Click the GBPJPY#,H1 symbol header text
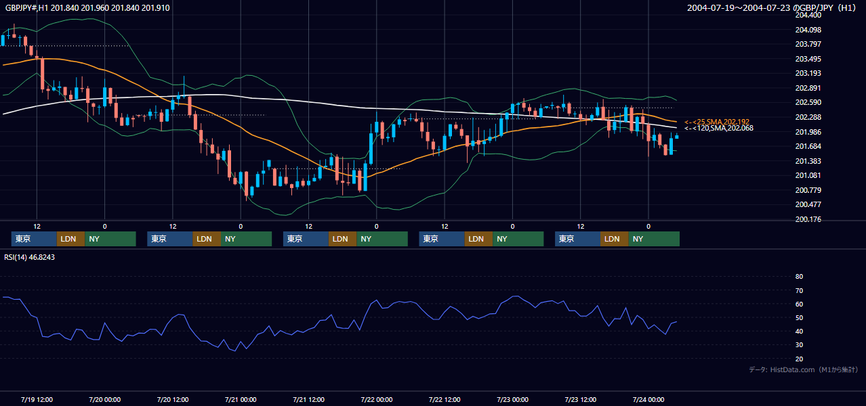 (88, 7)
